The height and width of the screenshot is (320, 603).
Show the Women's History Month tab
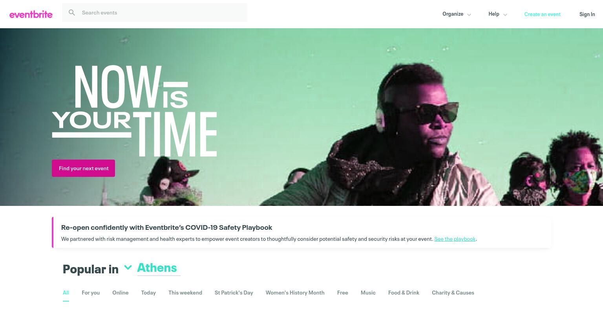pyautogui.click(x=295, y=293)
